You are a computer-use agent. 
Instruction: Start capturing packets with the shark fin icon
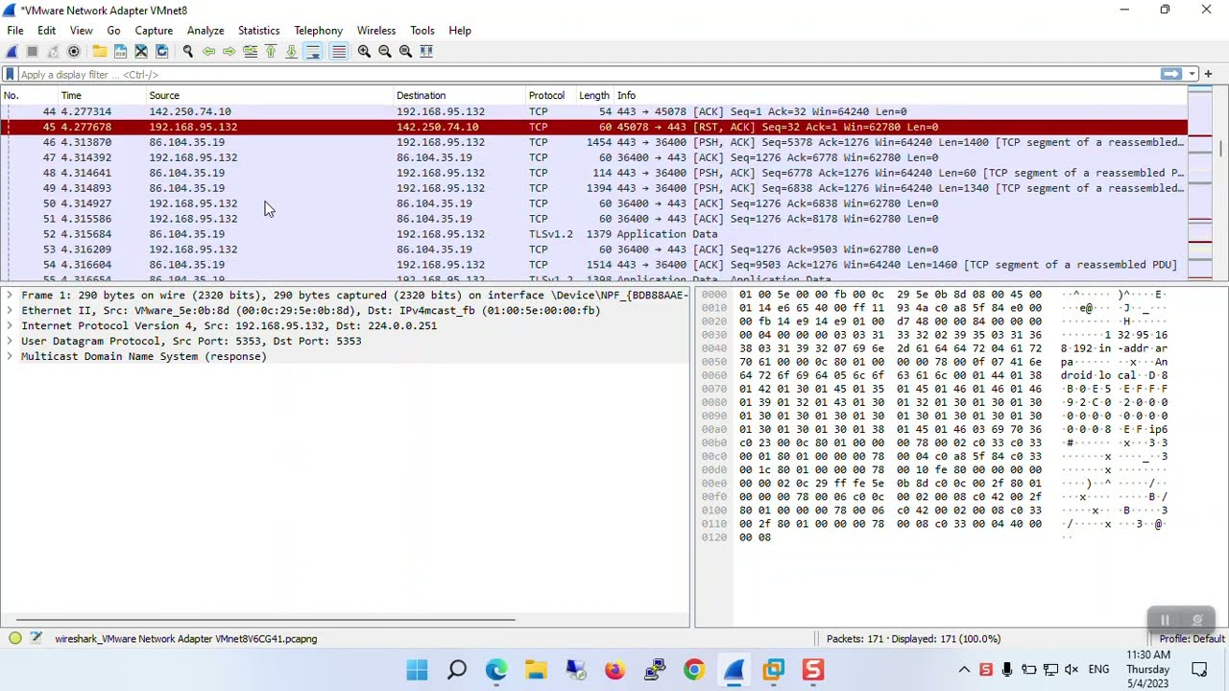click(12, 52)
